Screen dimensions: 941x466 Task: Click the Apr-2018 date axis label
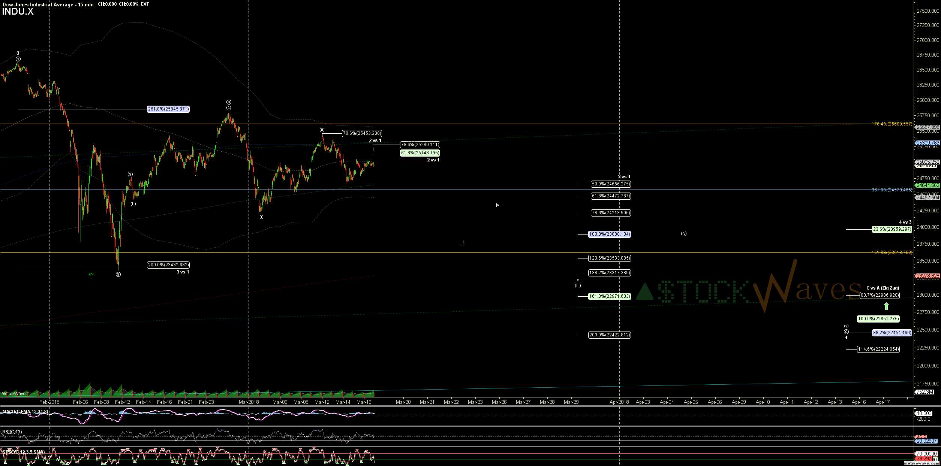pos(619,402)
